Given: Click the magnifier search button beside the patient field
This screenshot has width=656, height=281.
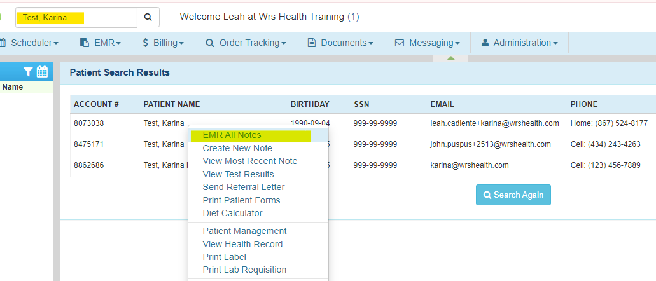Looking at the screenshot, I should [x=148, y=17].
